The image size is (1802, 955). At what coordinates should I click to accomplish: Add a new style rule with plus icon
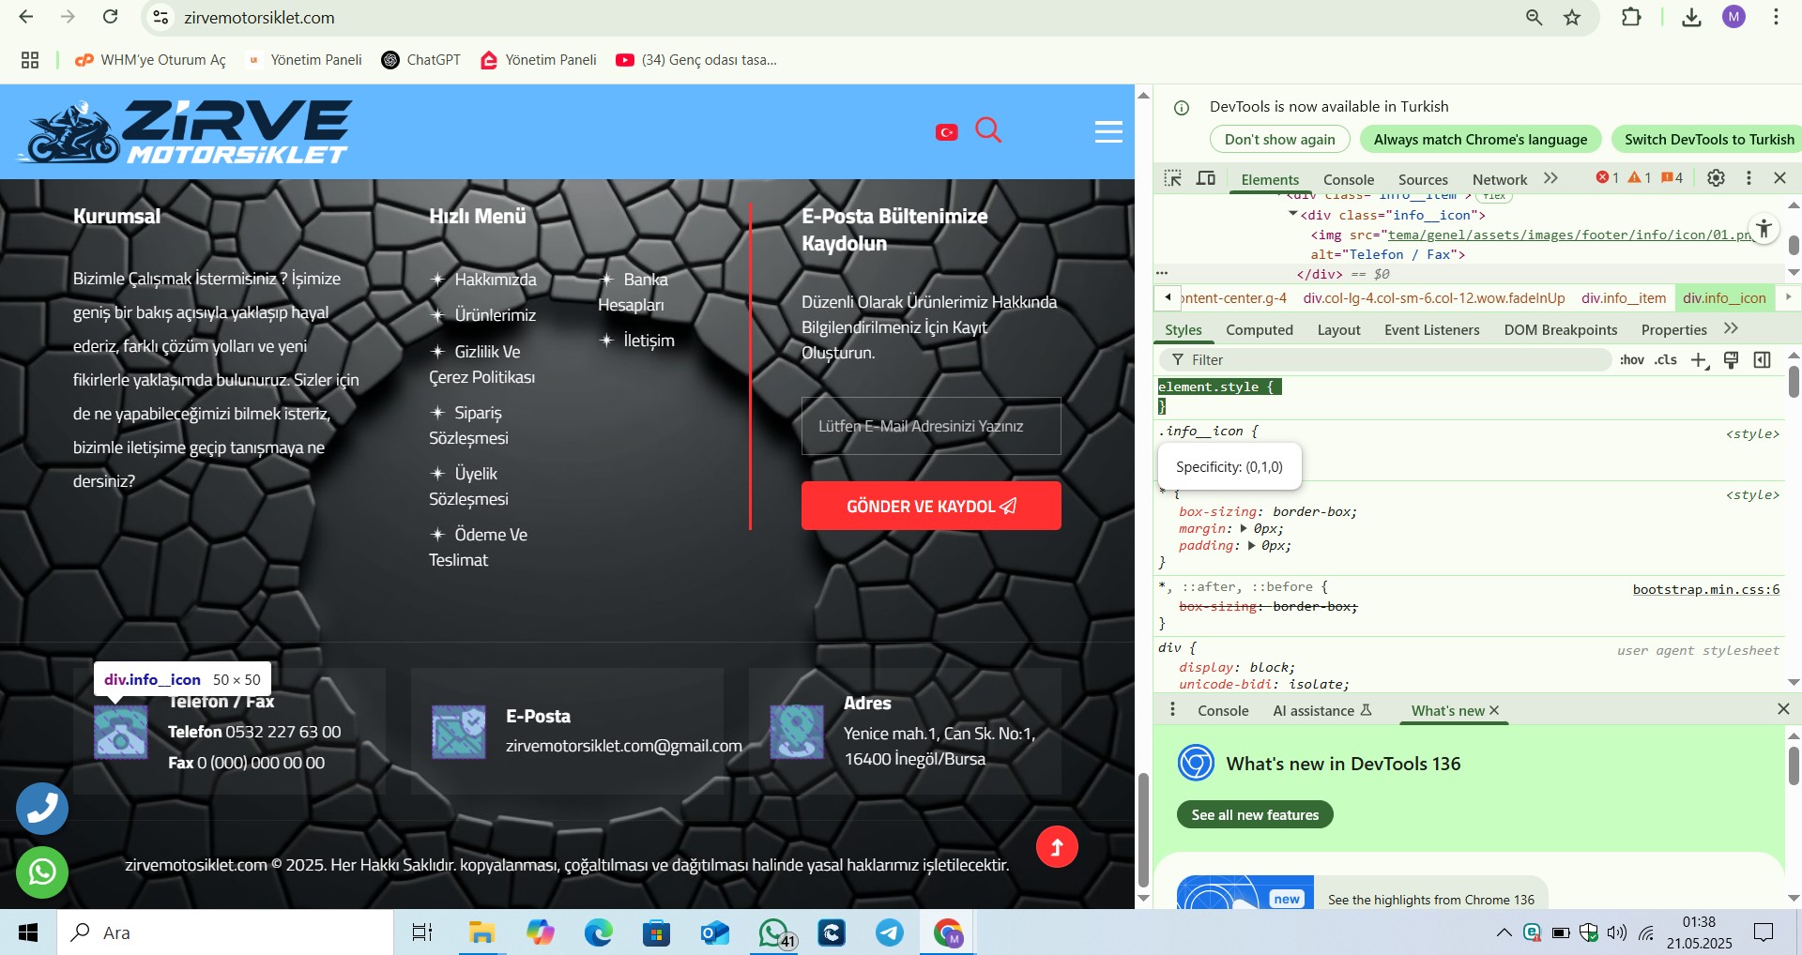1699,360
